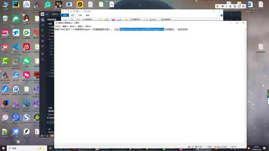Click Select All (全部选择) in File Explorer
The width and height of the screenshot is (269, 151).
(x=166, y=19)
